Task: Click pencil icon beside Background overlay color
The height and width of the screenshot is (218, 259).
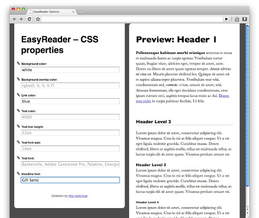Action: pos(18,79)
